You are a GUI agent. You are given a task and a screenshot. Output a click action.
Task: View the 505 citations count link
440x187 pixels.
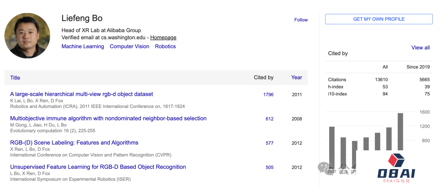click(269, 167)
